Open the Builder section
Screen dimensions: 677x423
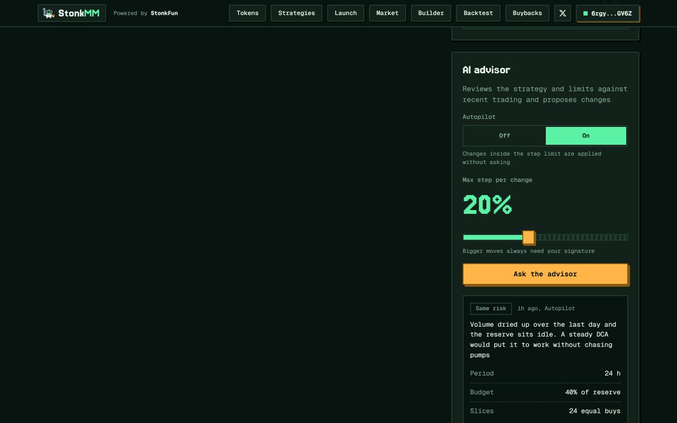point(431,13)
